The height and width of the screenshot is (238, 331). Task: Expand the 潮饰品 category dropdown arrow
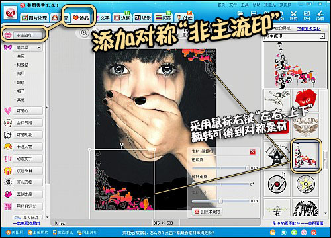[x=39, y=48]
